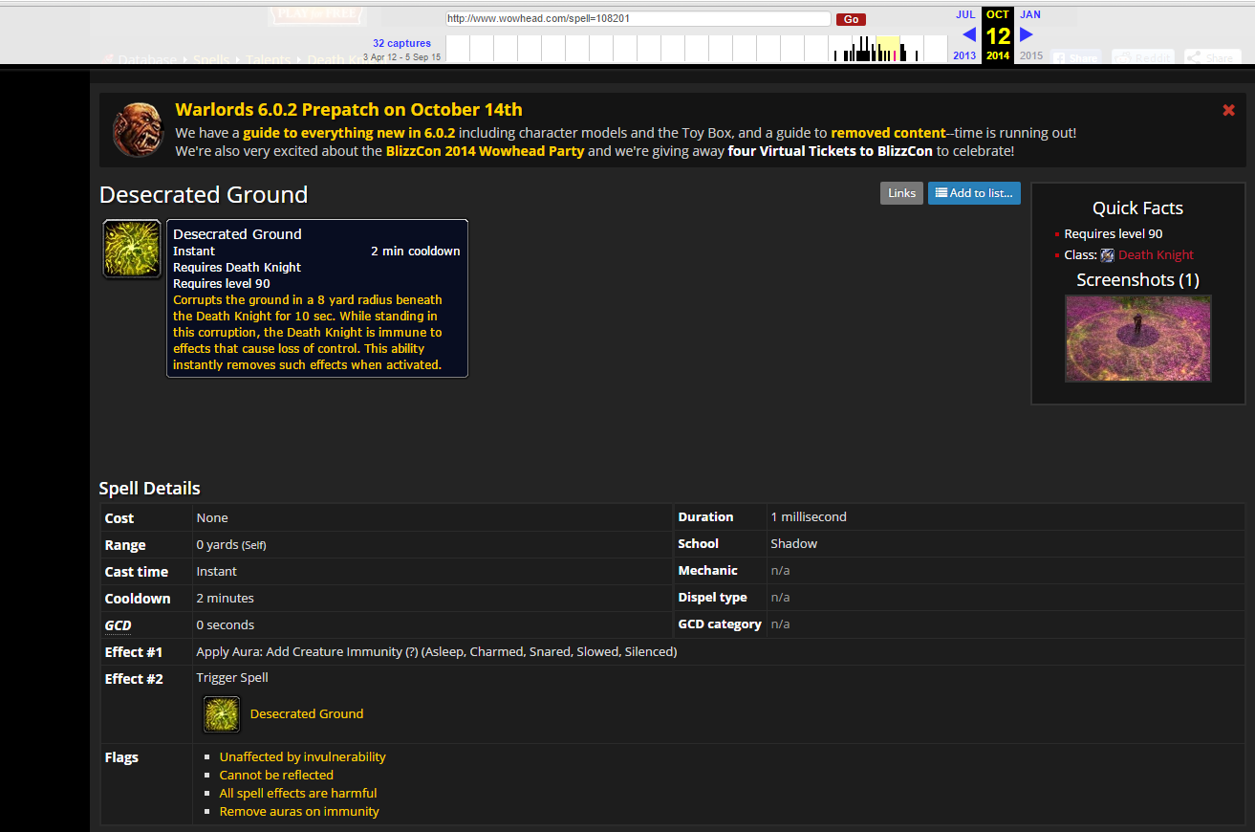Click the 'Dispel type' label
This screenshot has height=832, width=1255.
713,598
